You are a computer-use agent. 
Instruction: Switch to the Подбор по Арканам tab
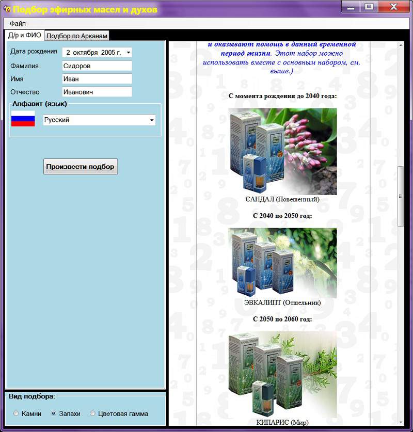point(77,36)
